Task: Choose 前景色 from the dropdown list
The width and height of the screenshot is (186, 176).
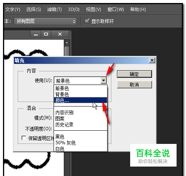Action: click(x=80, y=88)
